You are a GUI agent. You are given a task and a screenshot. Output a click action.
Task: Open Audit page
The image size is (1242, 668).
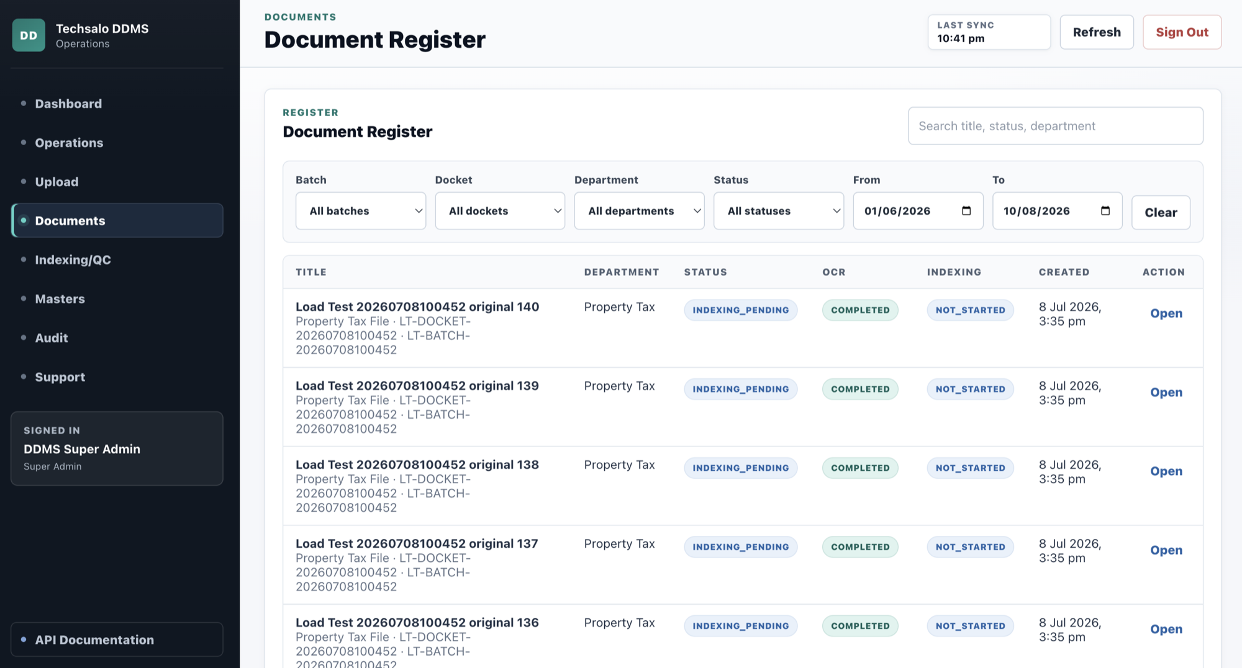point(117,338)
